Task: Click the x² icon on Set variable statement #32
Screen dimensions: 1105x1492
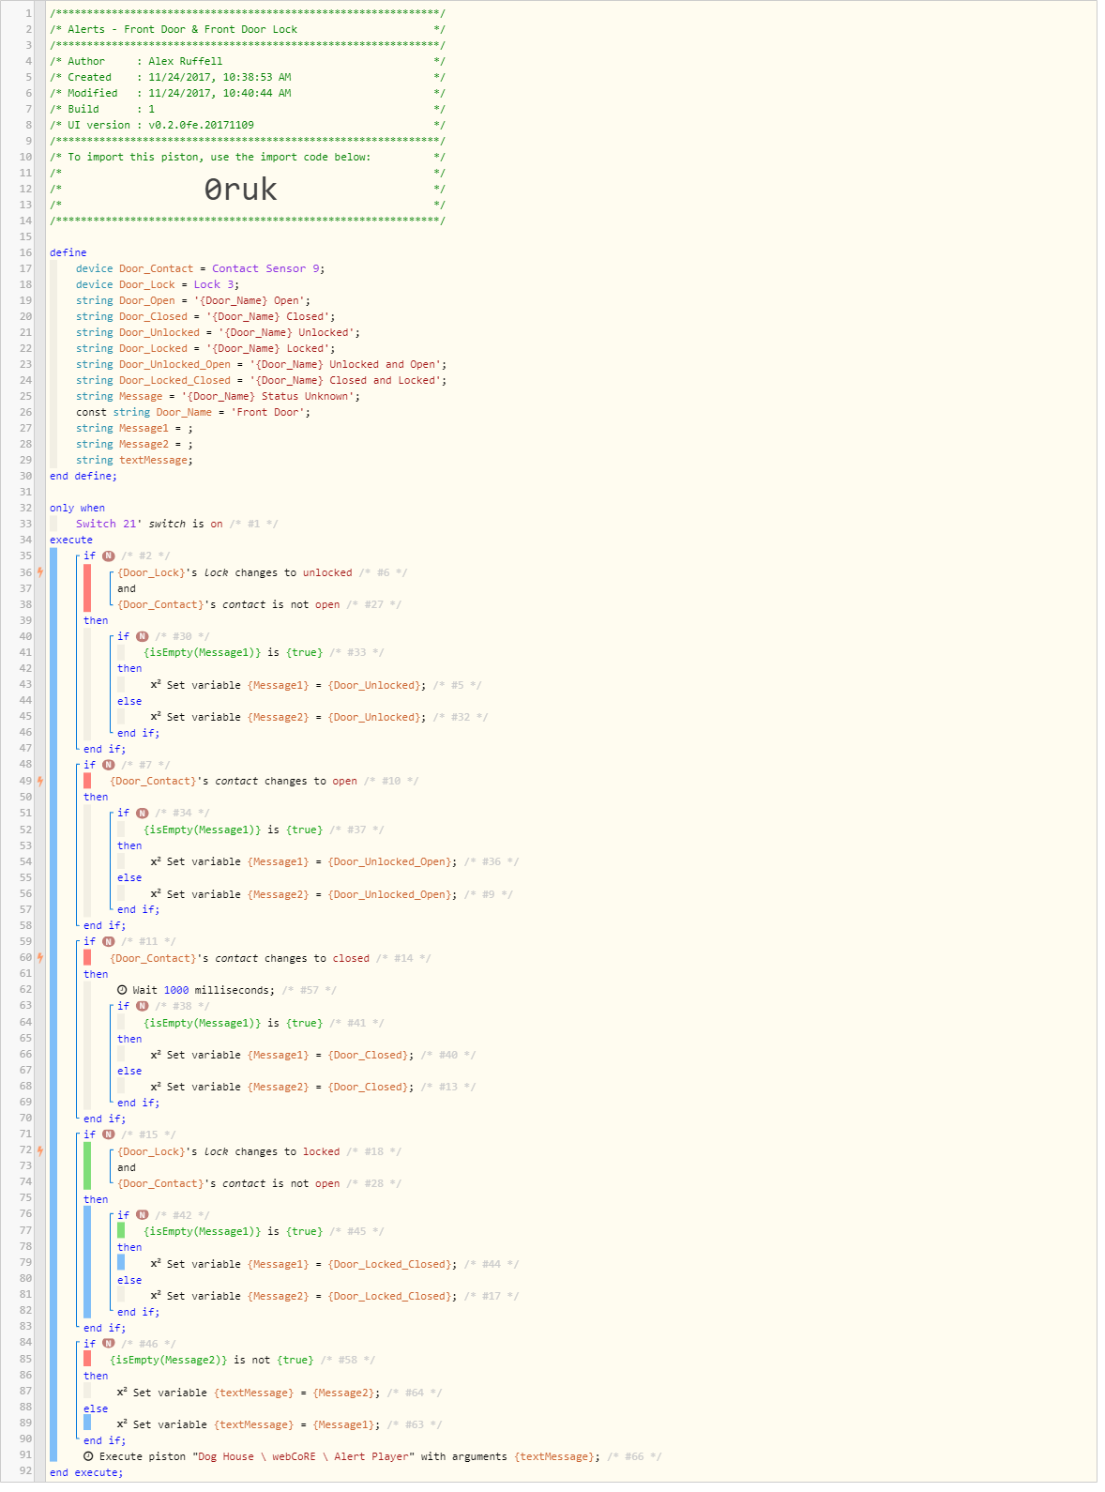Action: pyautogui.click(x=156, y=717)
